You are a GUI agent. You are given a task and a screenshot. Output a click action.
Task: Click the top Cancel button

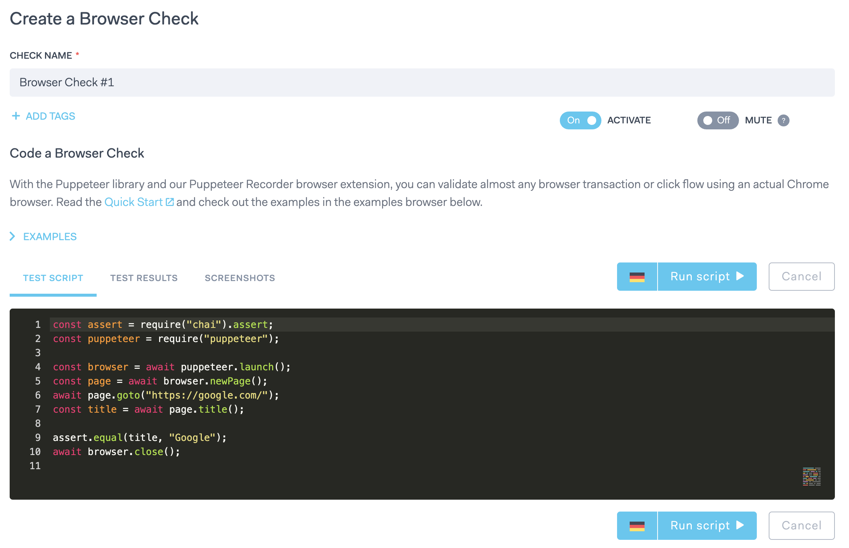tap(801, 276)
